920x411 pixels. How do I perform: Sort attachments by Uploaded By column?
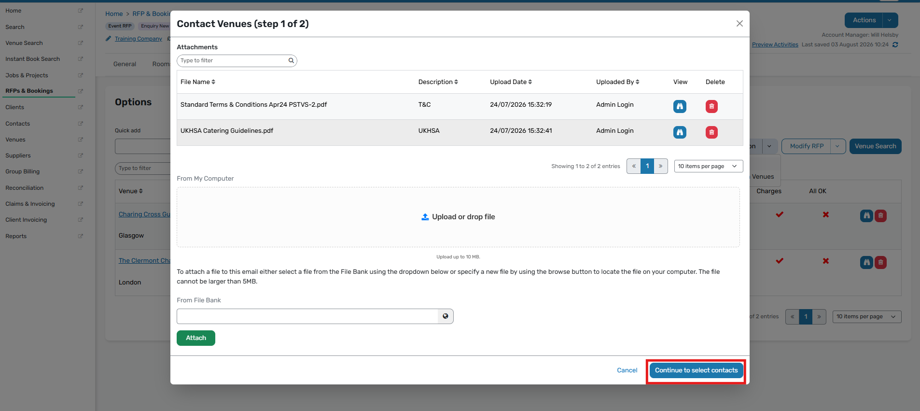(x=617, y=82)
